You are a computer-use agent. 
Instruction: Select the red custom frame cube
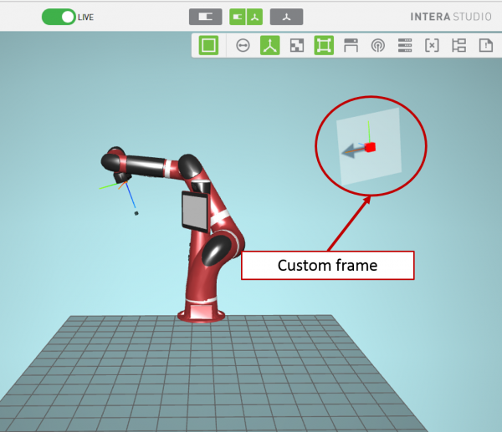coord(370,147)
